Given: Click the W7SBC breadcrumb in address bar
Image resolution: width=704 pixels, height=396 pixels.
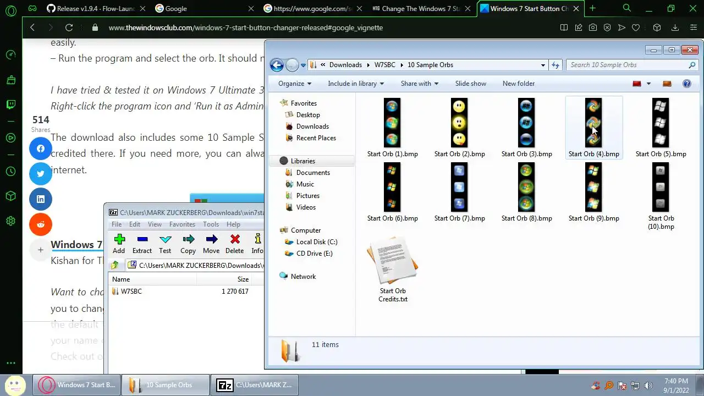Looking at the screenshot, I should click(x=385, y=65).
